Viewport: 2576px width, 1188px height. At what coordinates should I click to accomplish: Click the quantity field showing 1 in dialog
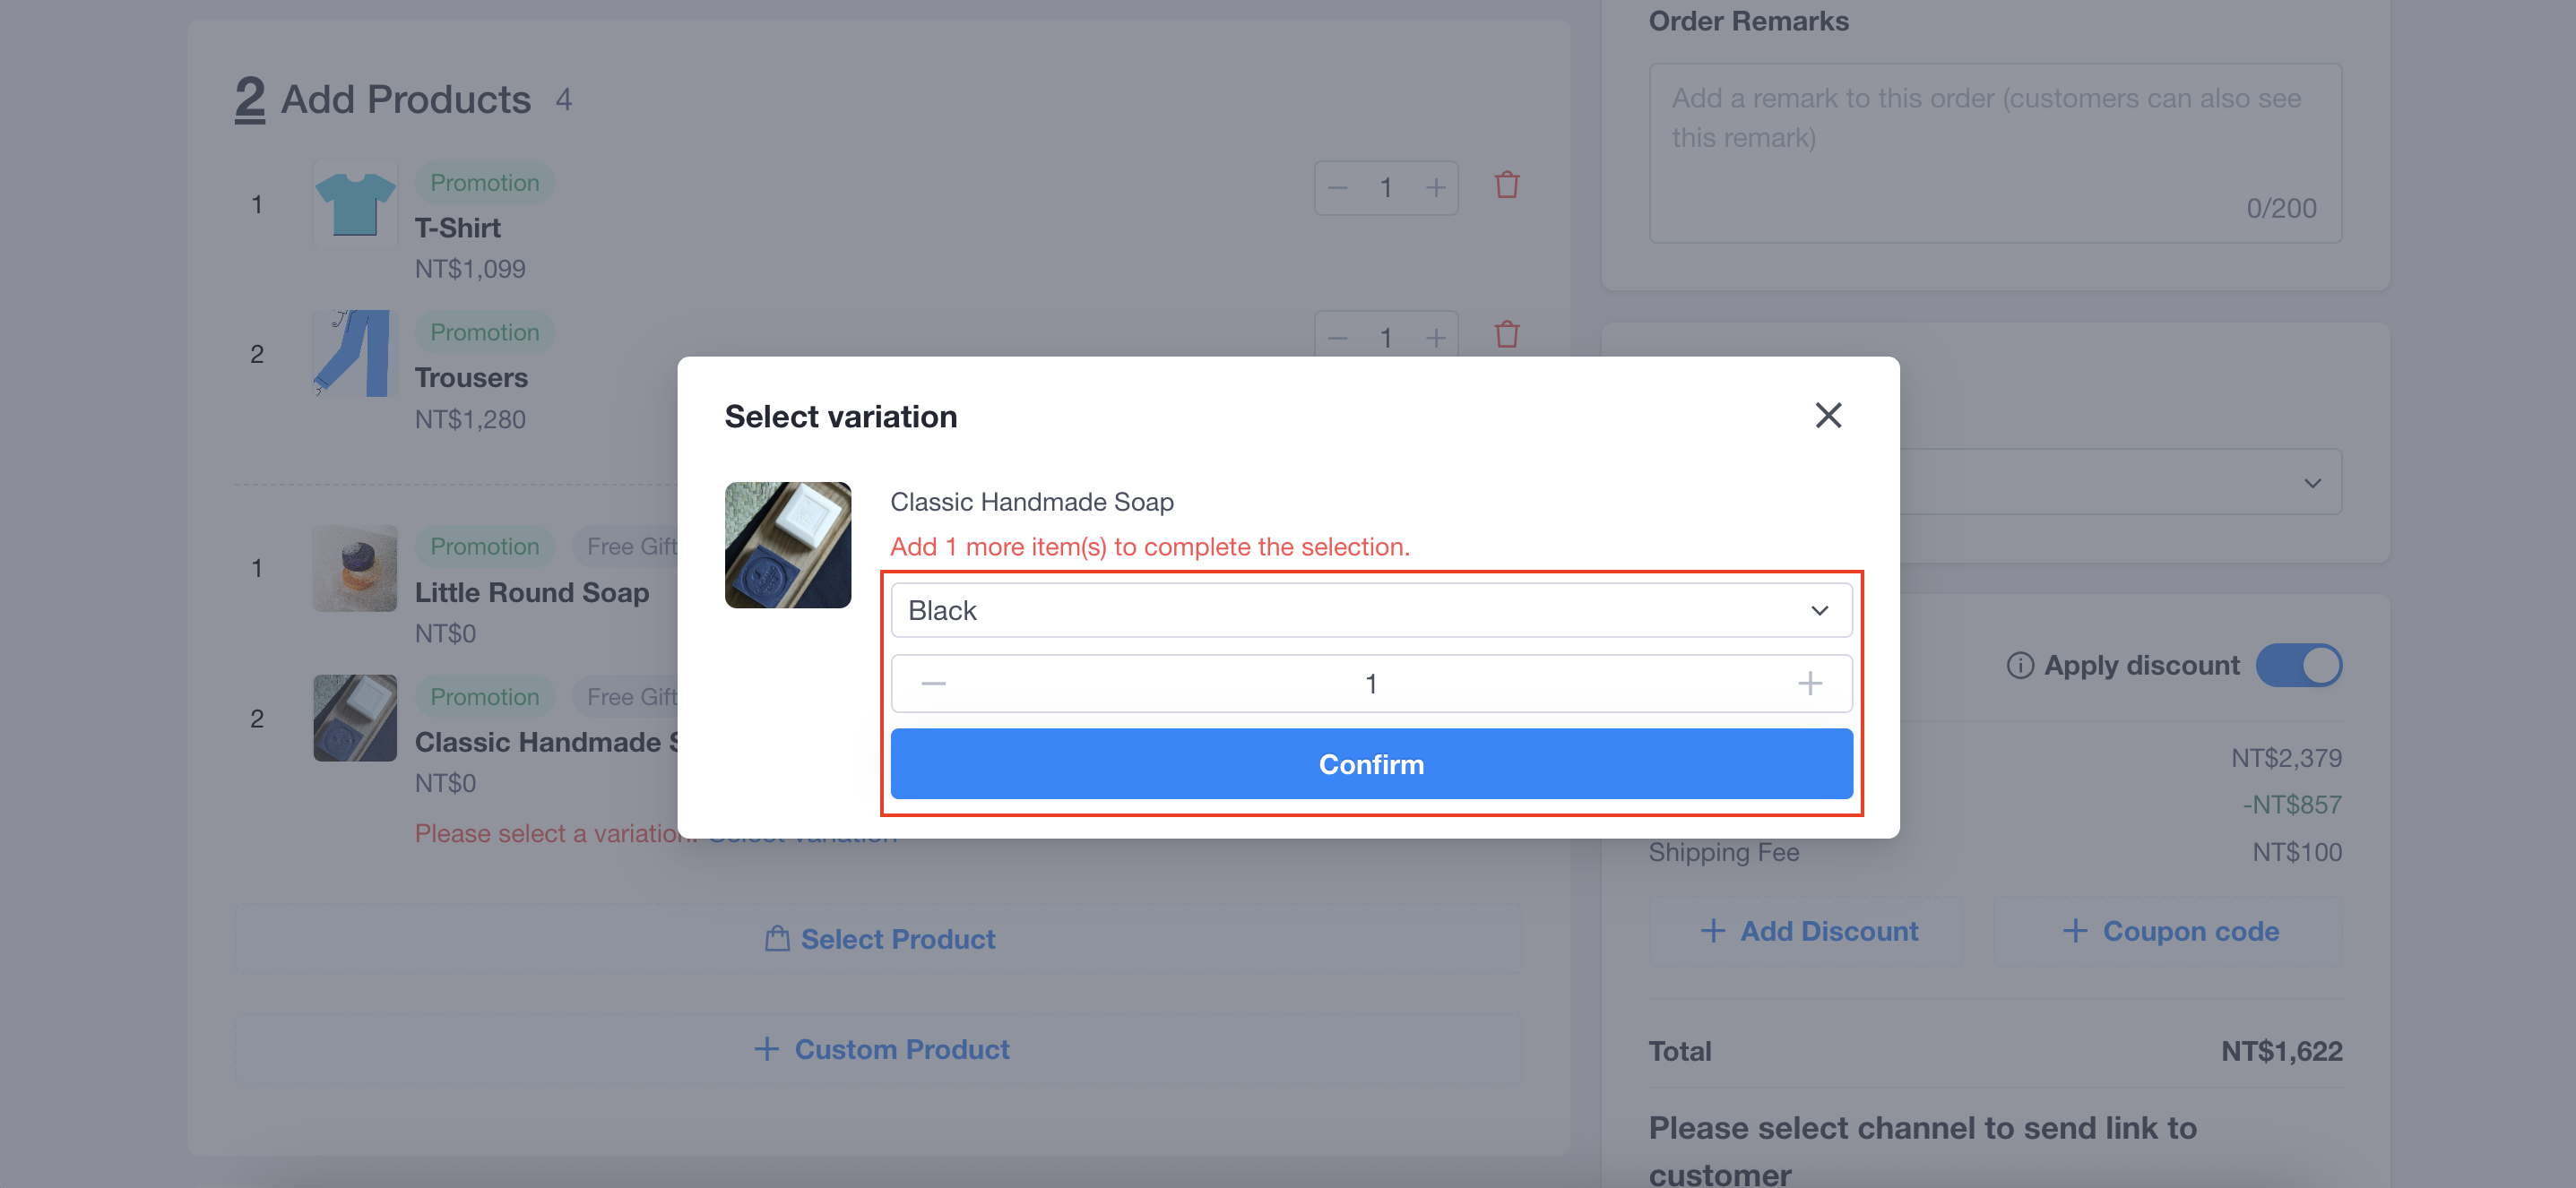[1371, 684]
